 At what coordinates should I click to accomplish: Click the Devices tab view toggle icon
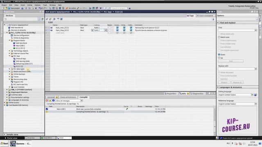(39, 19)
